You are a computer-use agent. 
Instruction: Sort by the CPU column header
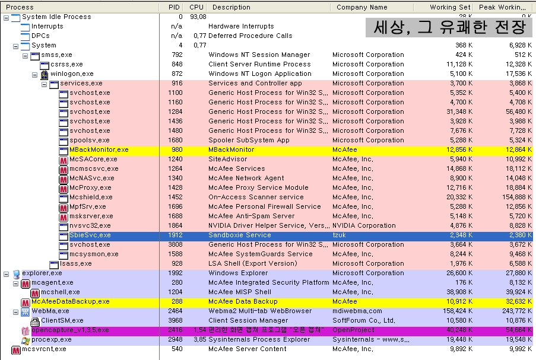(195, 7)
